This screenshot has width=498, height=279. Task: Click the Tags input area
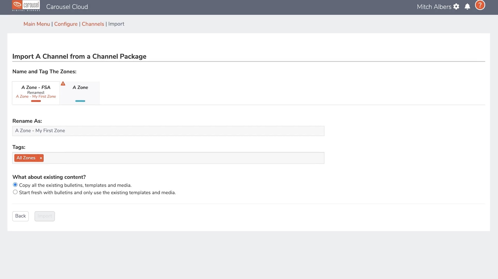[182, 158]
